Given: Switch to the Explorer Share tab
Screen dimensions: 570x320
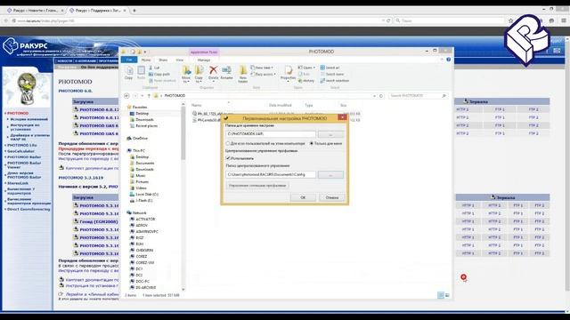Looking at the screenshot, I should pos(163,60).
